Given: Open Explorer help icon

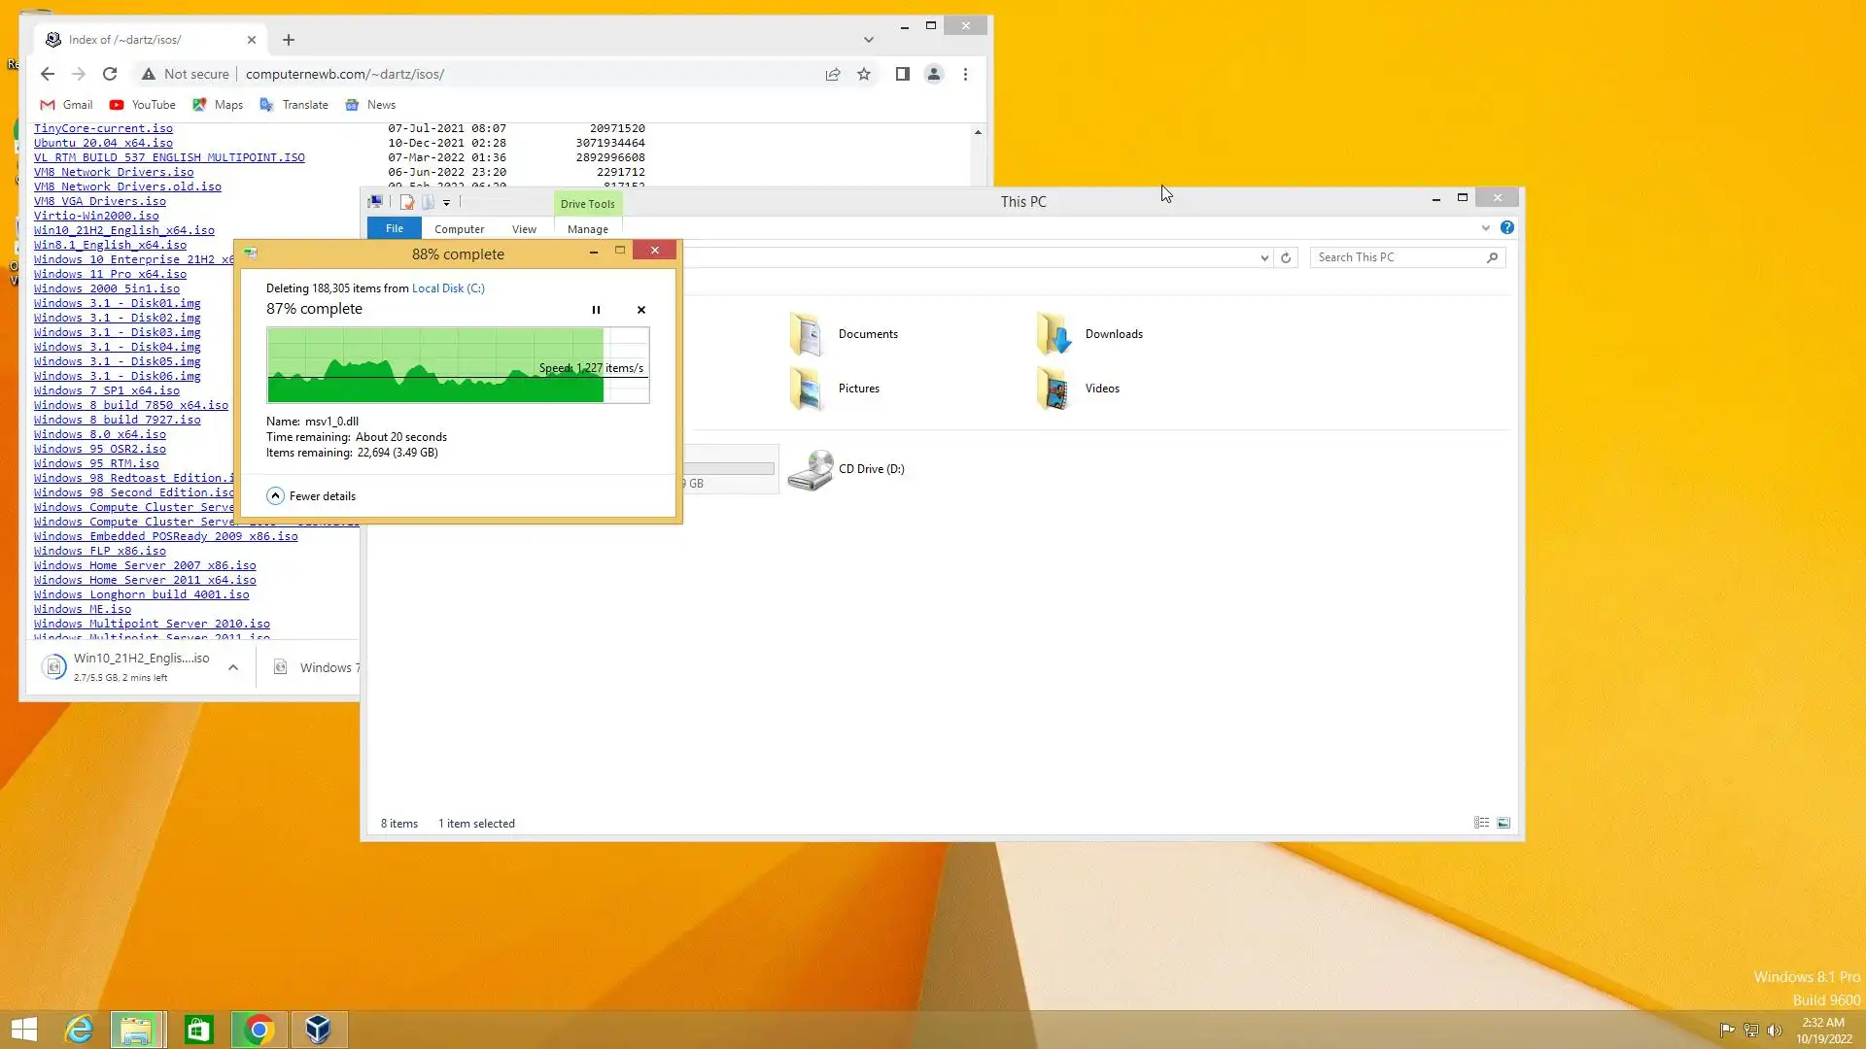Looking at the screenshot, I should (1506, 228).
